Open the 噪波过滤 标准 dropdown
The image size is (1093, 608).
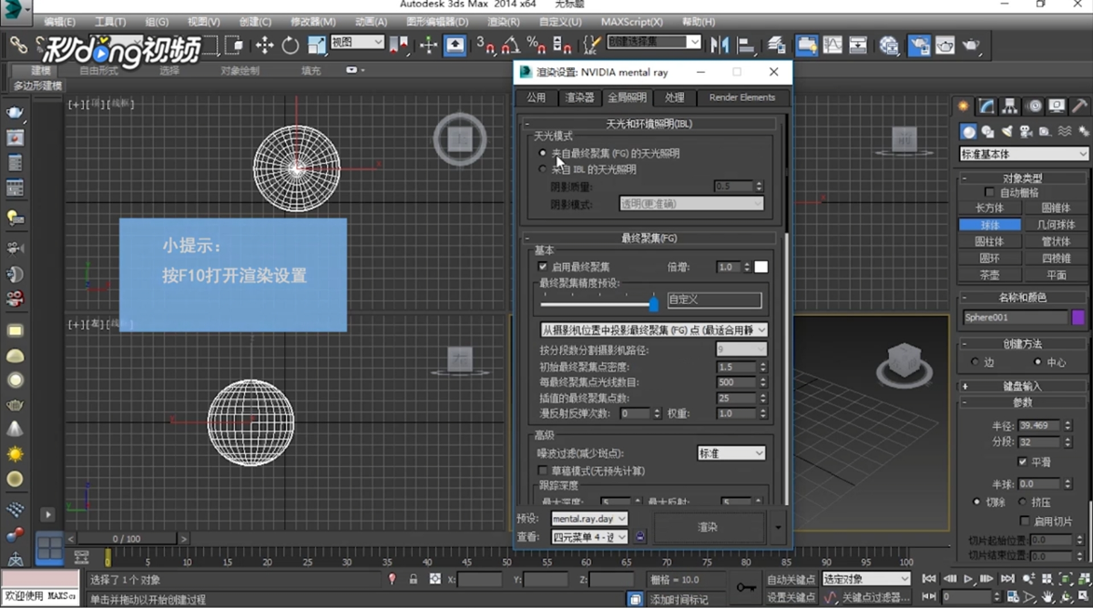730,452
